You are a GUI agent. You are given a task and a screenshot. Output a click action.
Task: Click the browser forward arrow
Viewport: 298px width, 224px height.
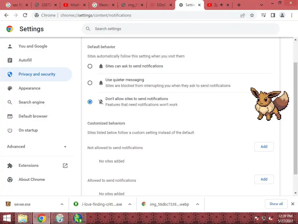[16, 15]
